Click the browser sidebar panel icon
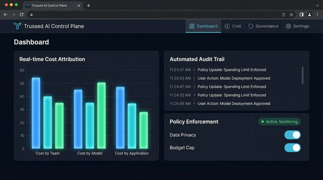This screenshot has height=180, width=323. click(301, 14)
